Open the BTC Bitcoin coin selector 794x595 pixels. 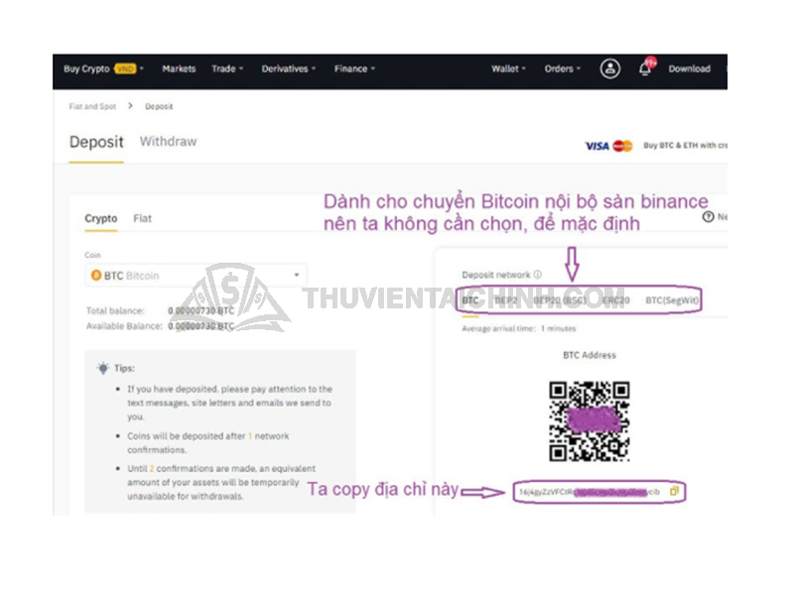click(196, 276)
